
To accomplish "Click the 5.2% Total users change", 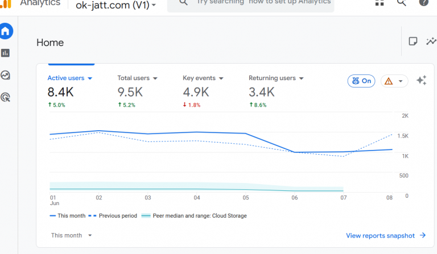I will click(126, 105).
